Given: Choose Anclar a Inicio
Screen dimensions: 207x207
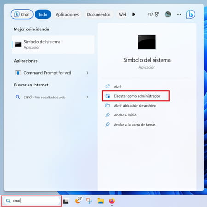Looking at the screenshot, I should [x=125, y=115].
